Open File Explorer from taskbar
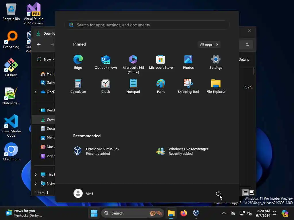Screen dimensions: 294x220 point(171,213)
